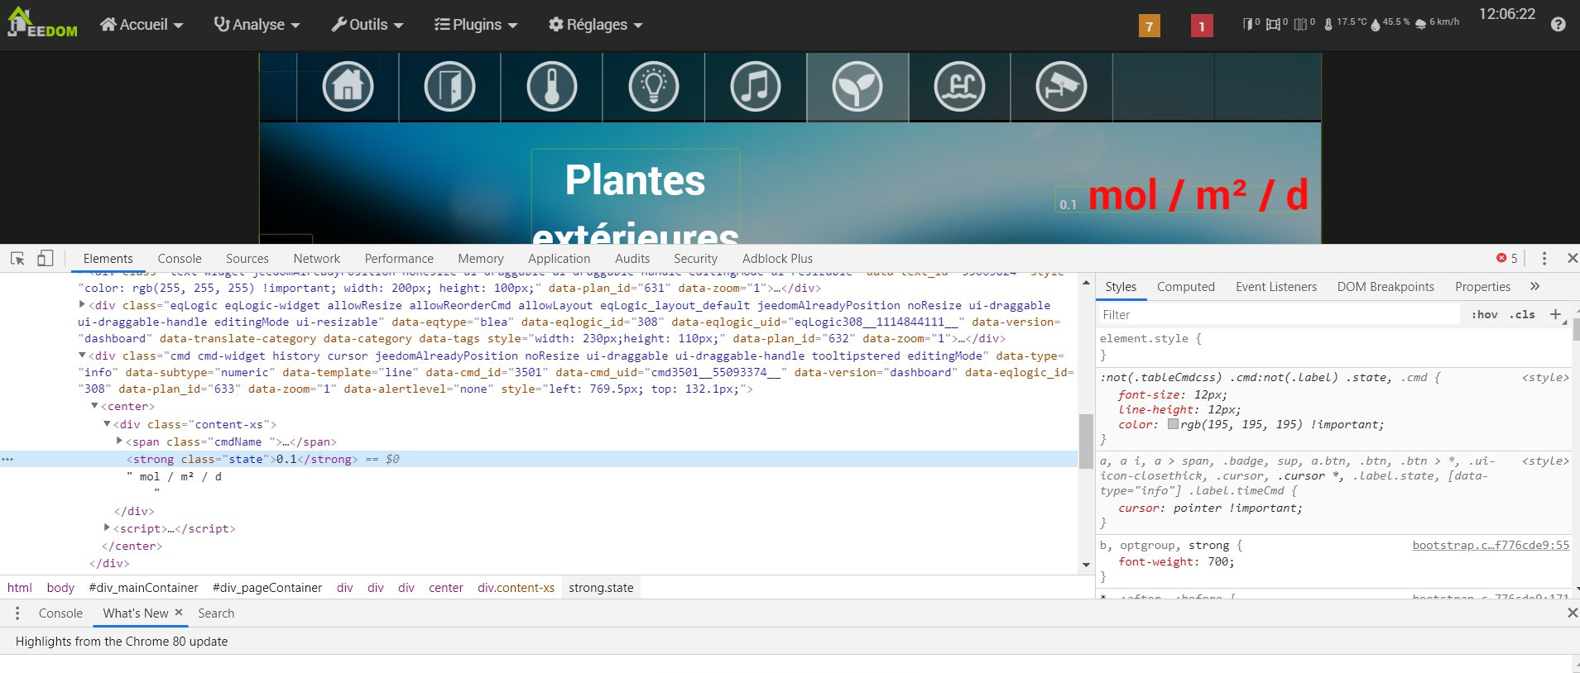Click the Plantes extérieures text widget
The height and width of the screenshot is (673, 1580).
tap(635, 196)
